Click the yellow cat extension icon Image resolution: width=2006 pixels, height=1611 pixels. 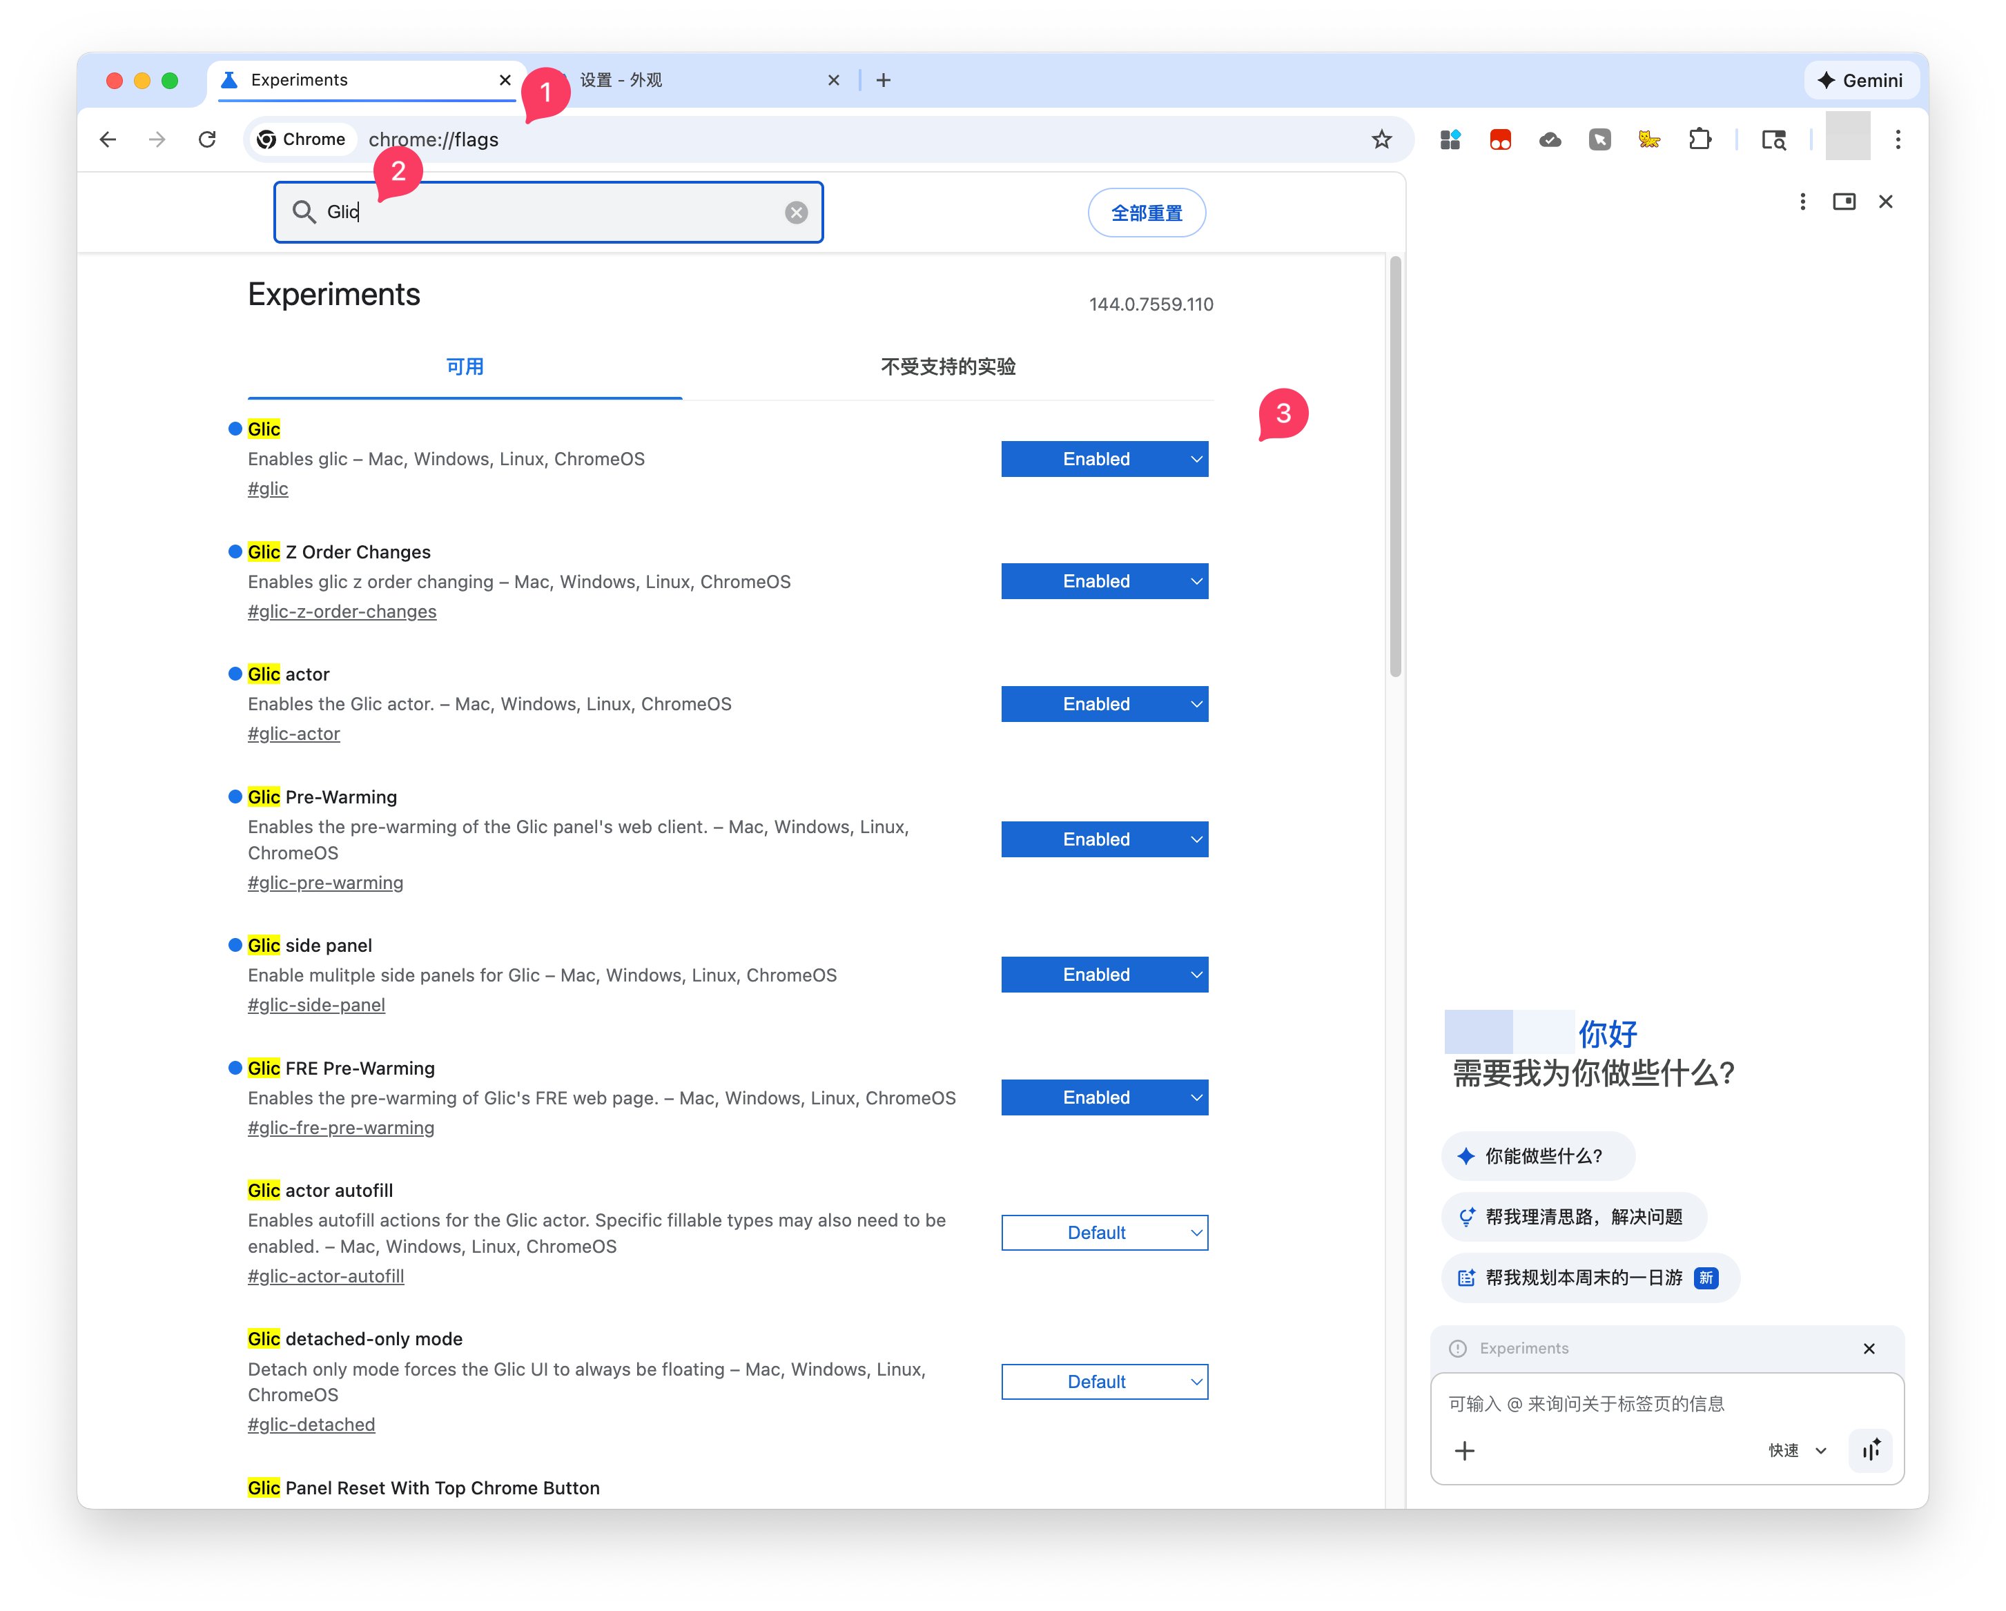(1650, 139)
